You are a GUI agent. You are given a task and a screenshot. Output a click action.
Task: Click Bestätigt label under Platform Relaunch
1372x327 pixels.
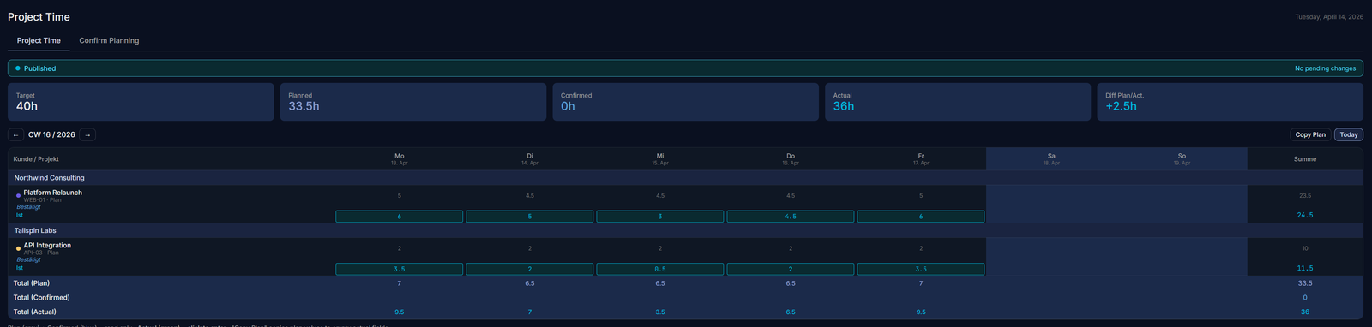coord(29,207)
